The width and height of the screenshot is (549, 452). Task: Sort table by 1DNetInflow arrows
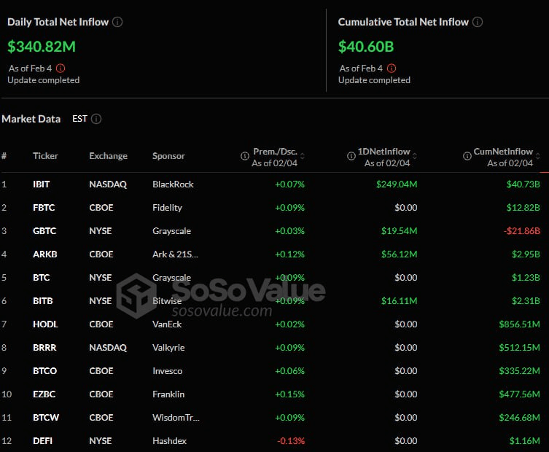coord(415,156)
